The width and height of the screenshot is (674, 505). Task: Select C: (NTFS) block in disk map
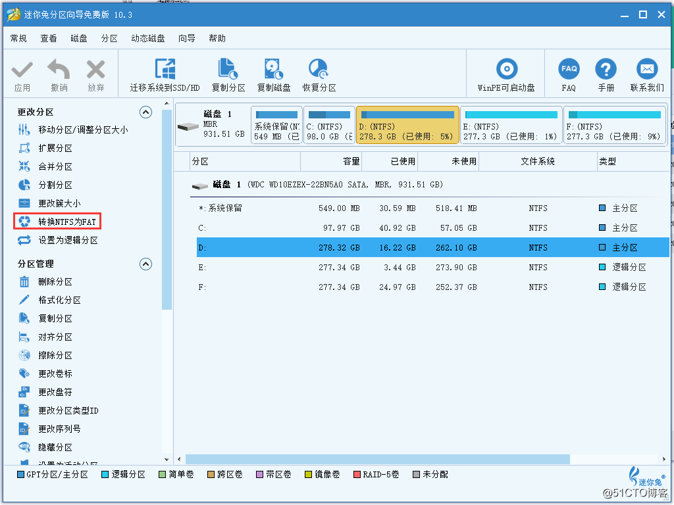pos(329,125)
